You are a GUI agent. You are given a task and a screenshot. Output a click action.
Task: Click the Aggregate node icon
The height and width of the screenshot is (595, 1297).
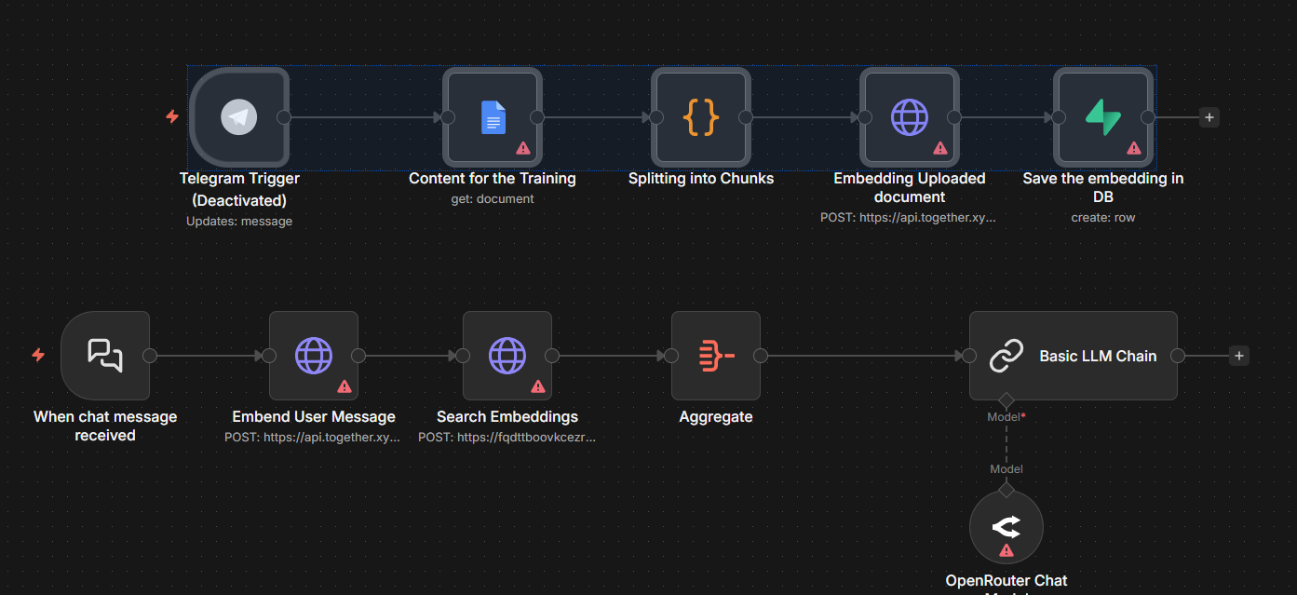[x=716, y=355]
